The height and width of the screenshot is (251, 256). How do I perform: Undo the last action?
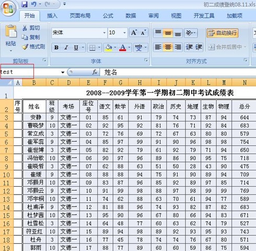pyautogui.click(x=33, y=4)
